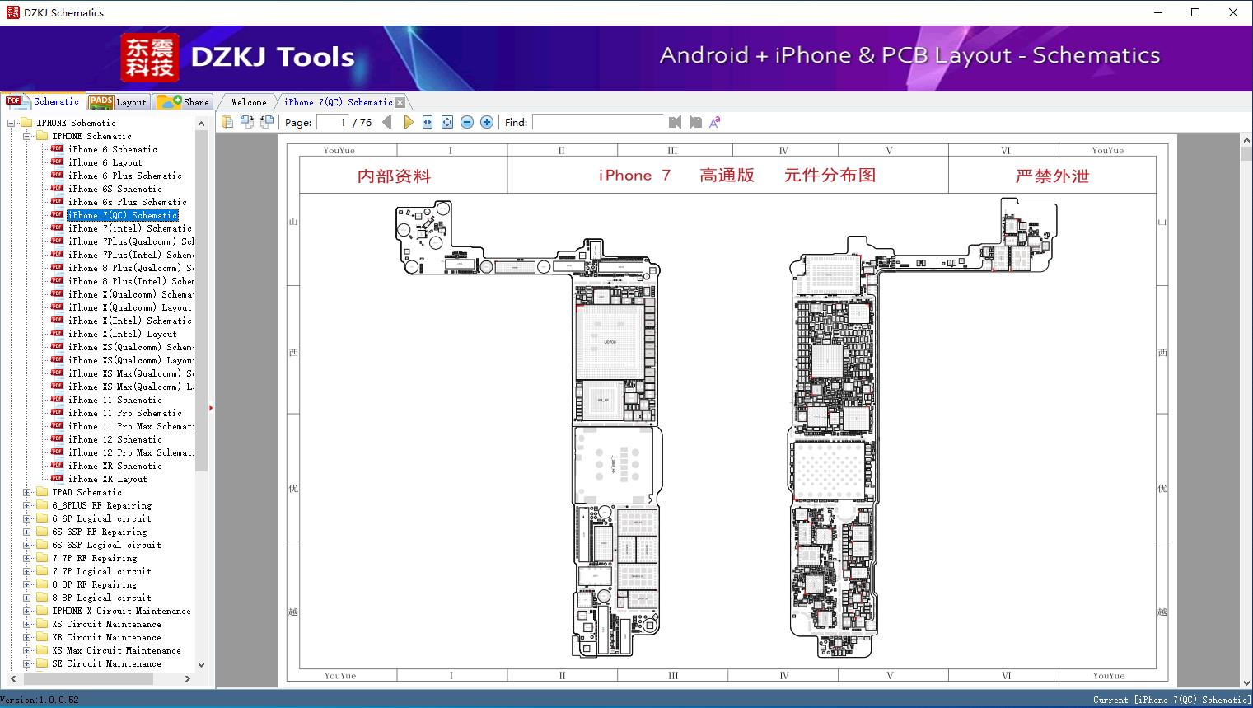Click the red arrow to collapse the side panel
The height and width of the screenshot is (708, 1253).
(x=211, y=408)
